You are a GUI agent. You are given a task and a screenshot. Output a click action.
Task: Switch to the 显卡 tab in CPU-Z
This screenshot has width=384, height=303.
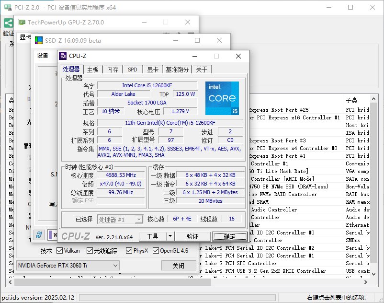click(x=153, y=70)
